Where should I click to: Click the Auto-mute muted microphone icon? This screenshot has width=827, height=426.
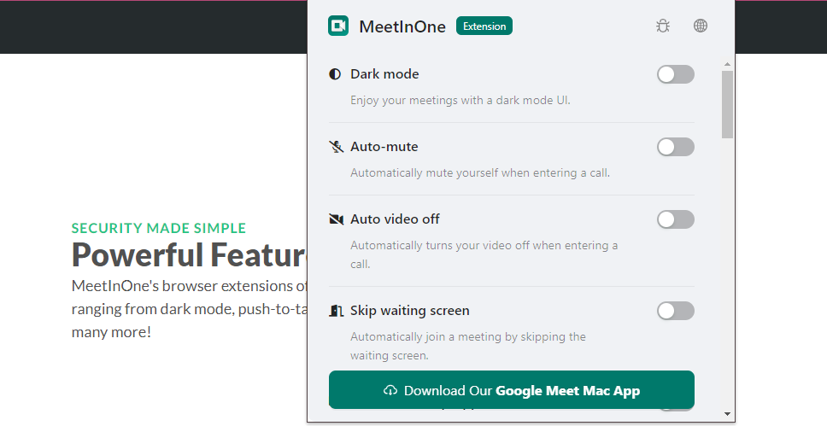(x=336, y=147)
